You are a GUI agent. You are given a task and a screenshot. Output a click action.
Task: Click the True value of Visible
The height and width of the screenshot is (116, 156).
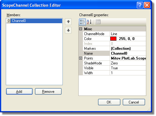[x=114, y=68]
